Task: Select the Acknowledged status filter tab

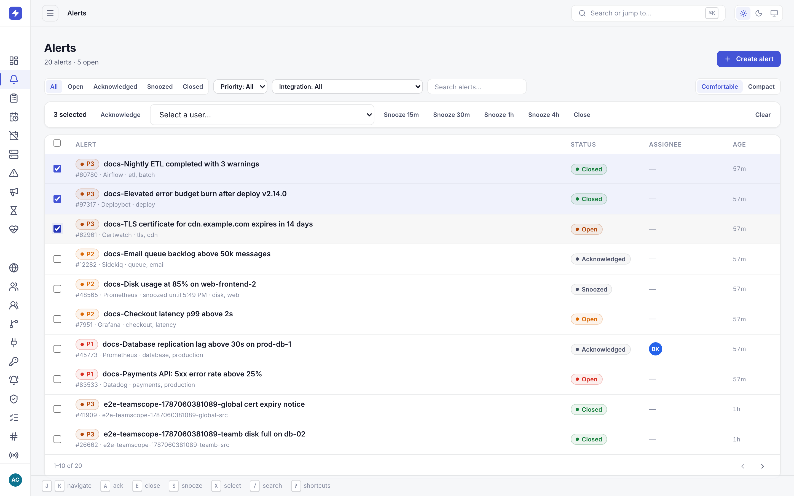Action: (x=115, y=87)
